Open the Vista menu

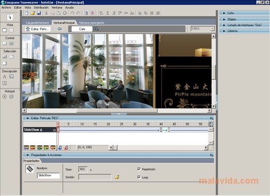click(x=27, y=7)
